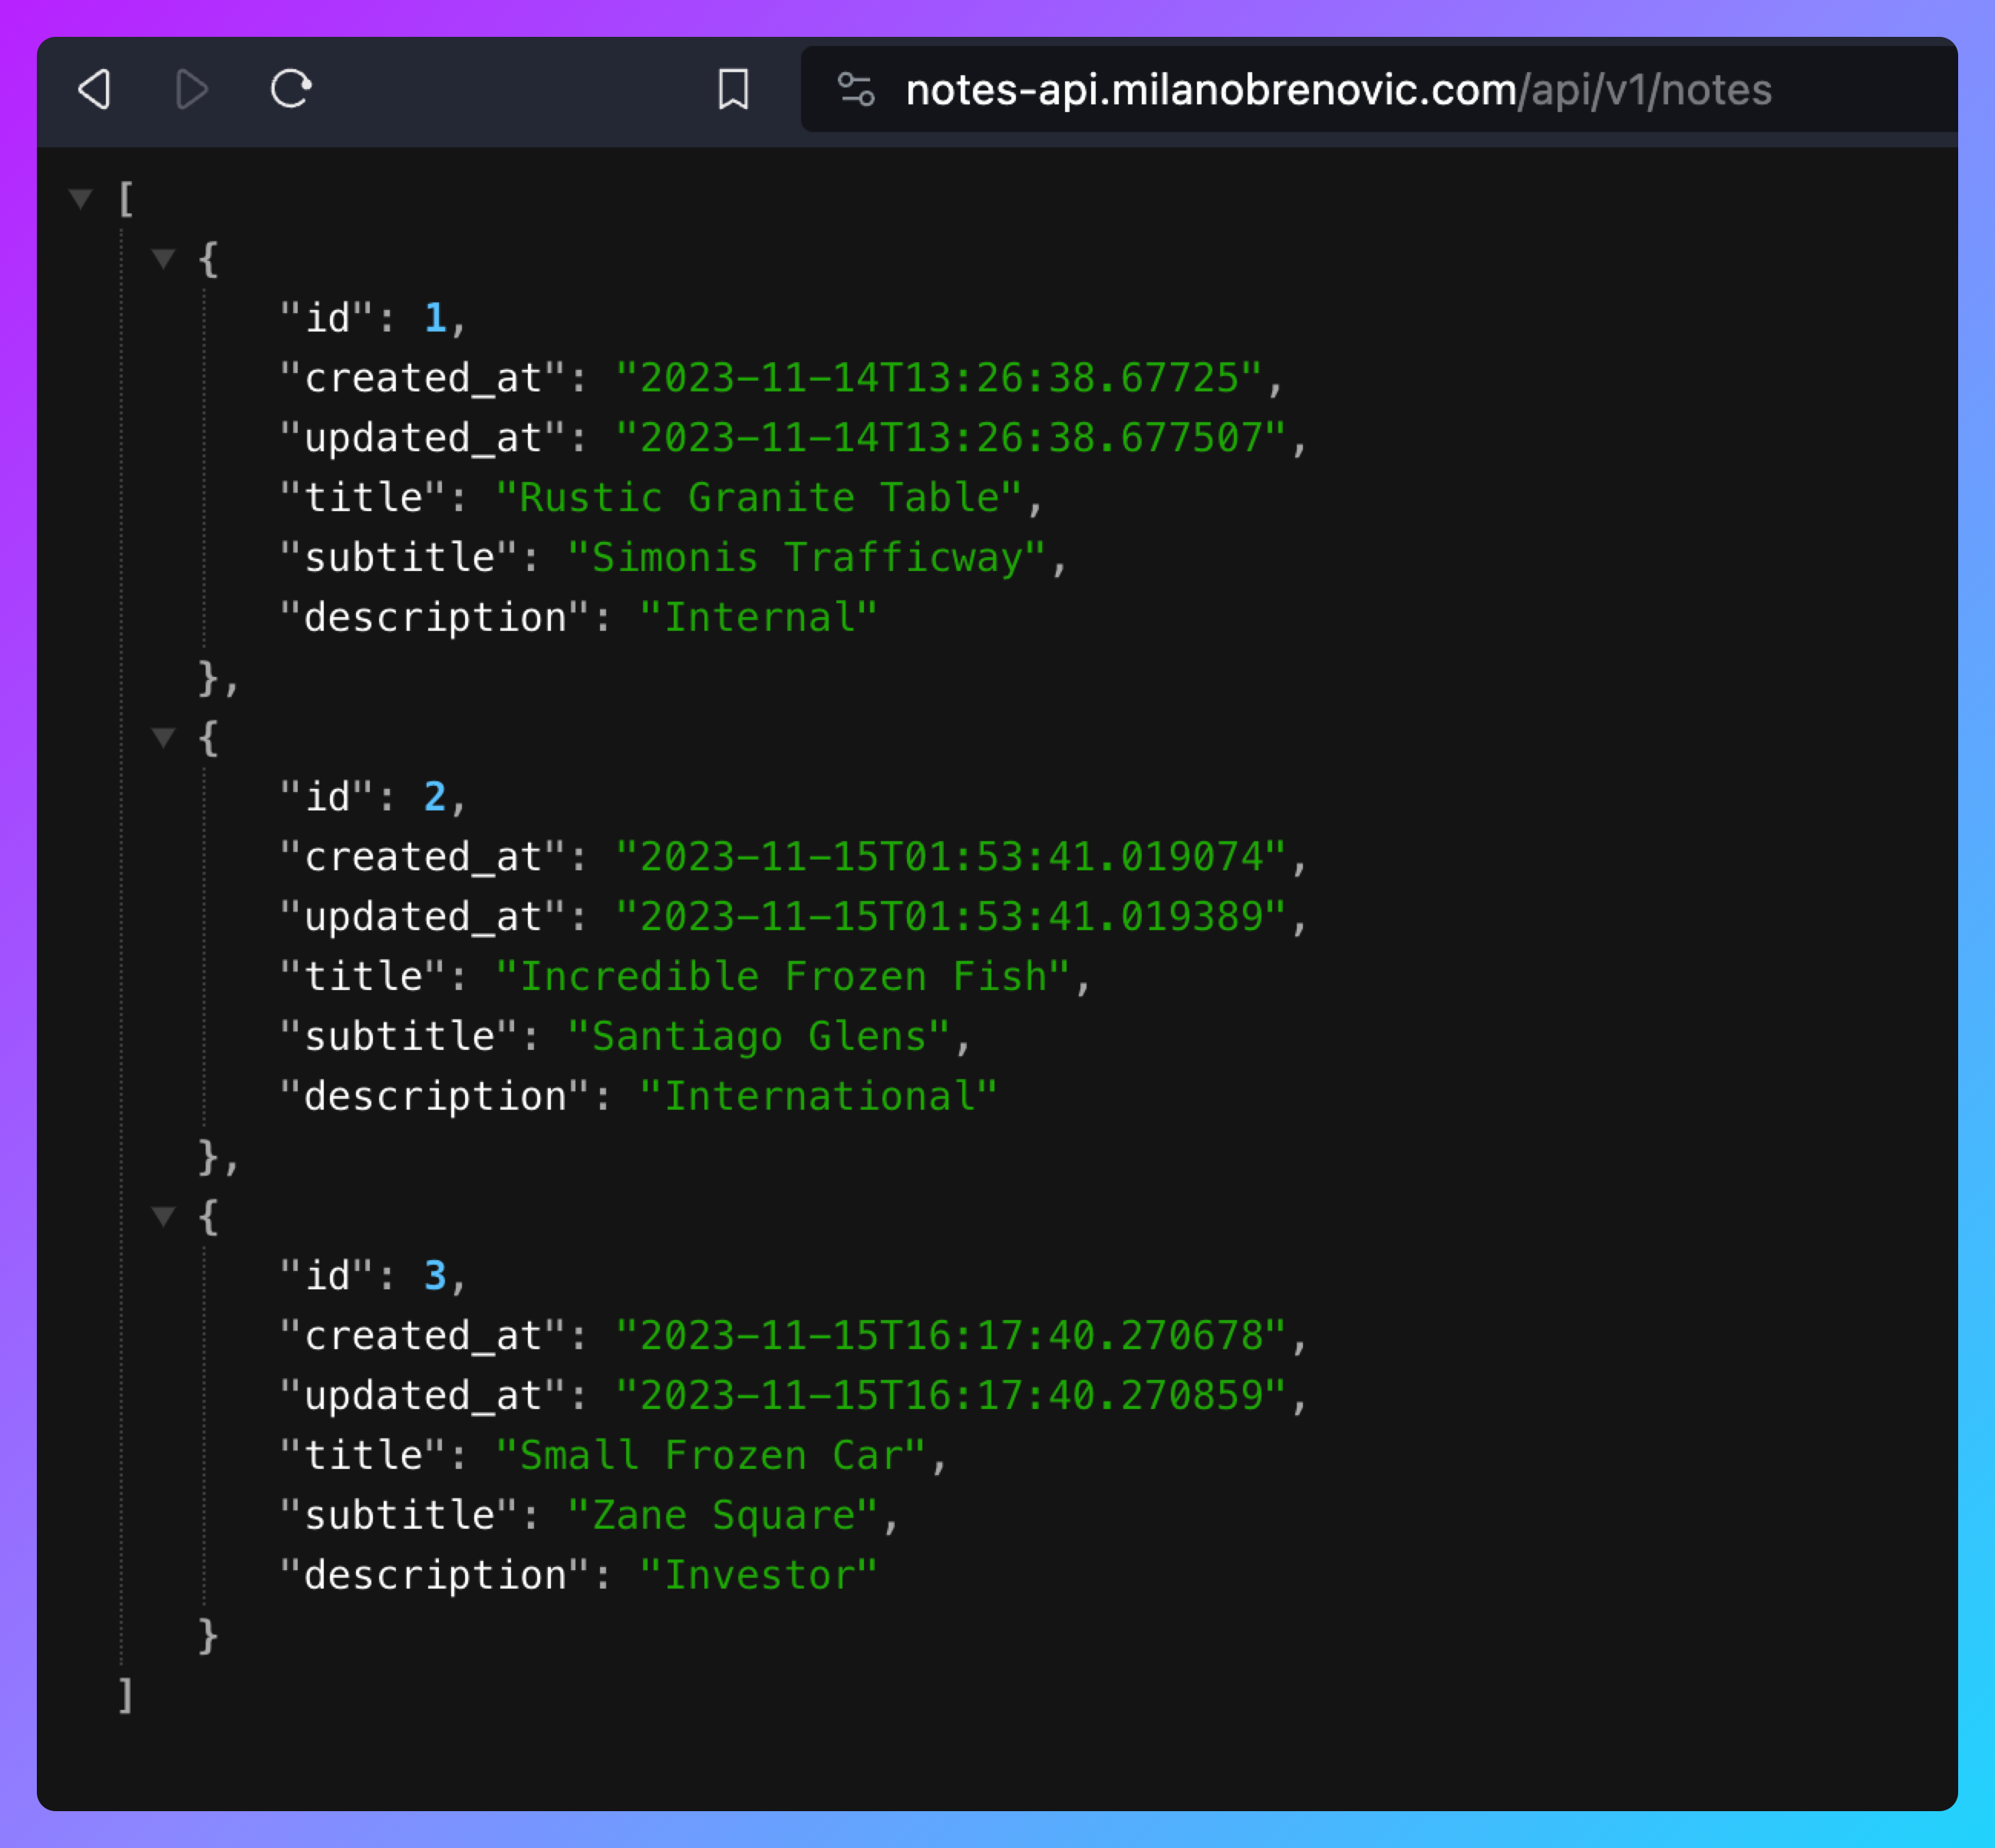The width and height of the screenshot is (1995, 1848).
Task: Select updated_at value "2023-11-15T16:17:40.270859"
Action: 951,1396
